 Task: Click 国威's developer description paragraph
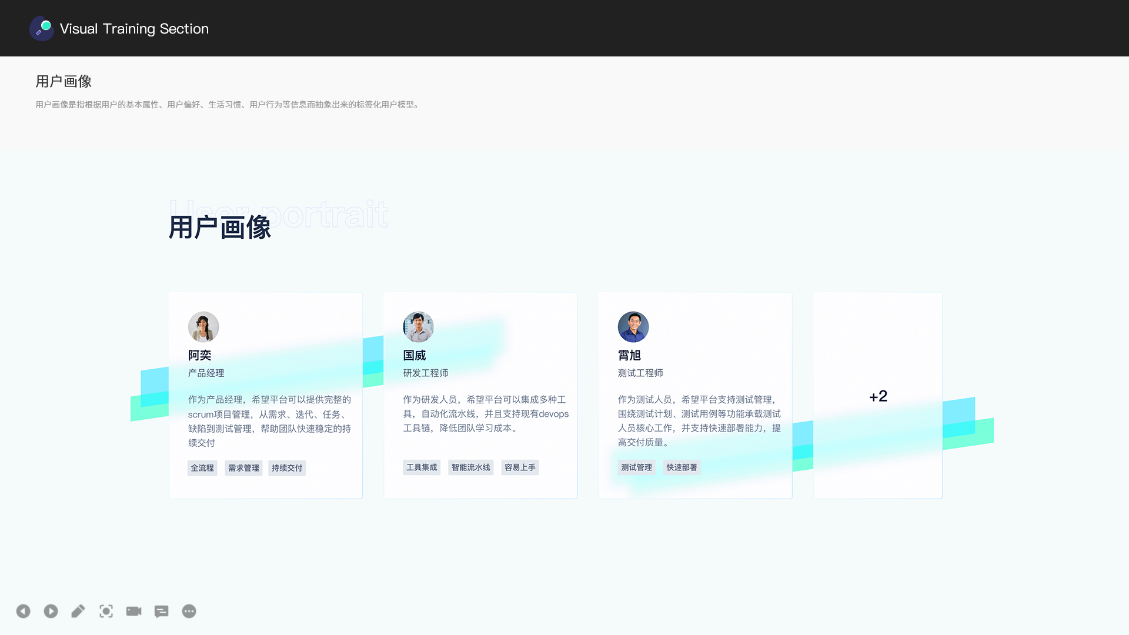coord(486,414)
